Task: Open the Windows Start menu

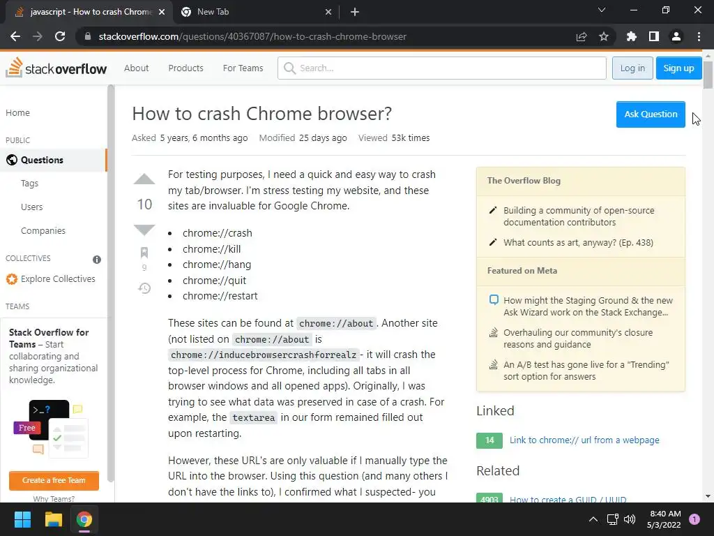Action: click(x=23, y=519)
